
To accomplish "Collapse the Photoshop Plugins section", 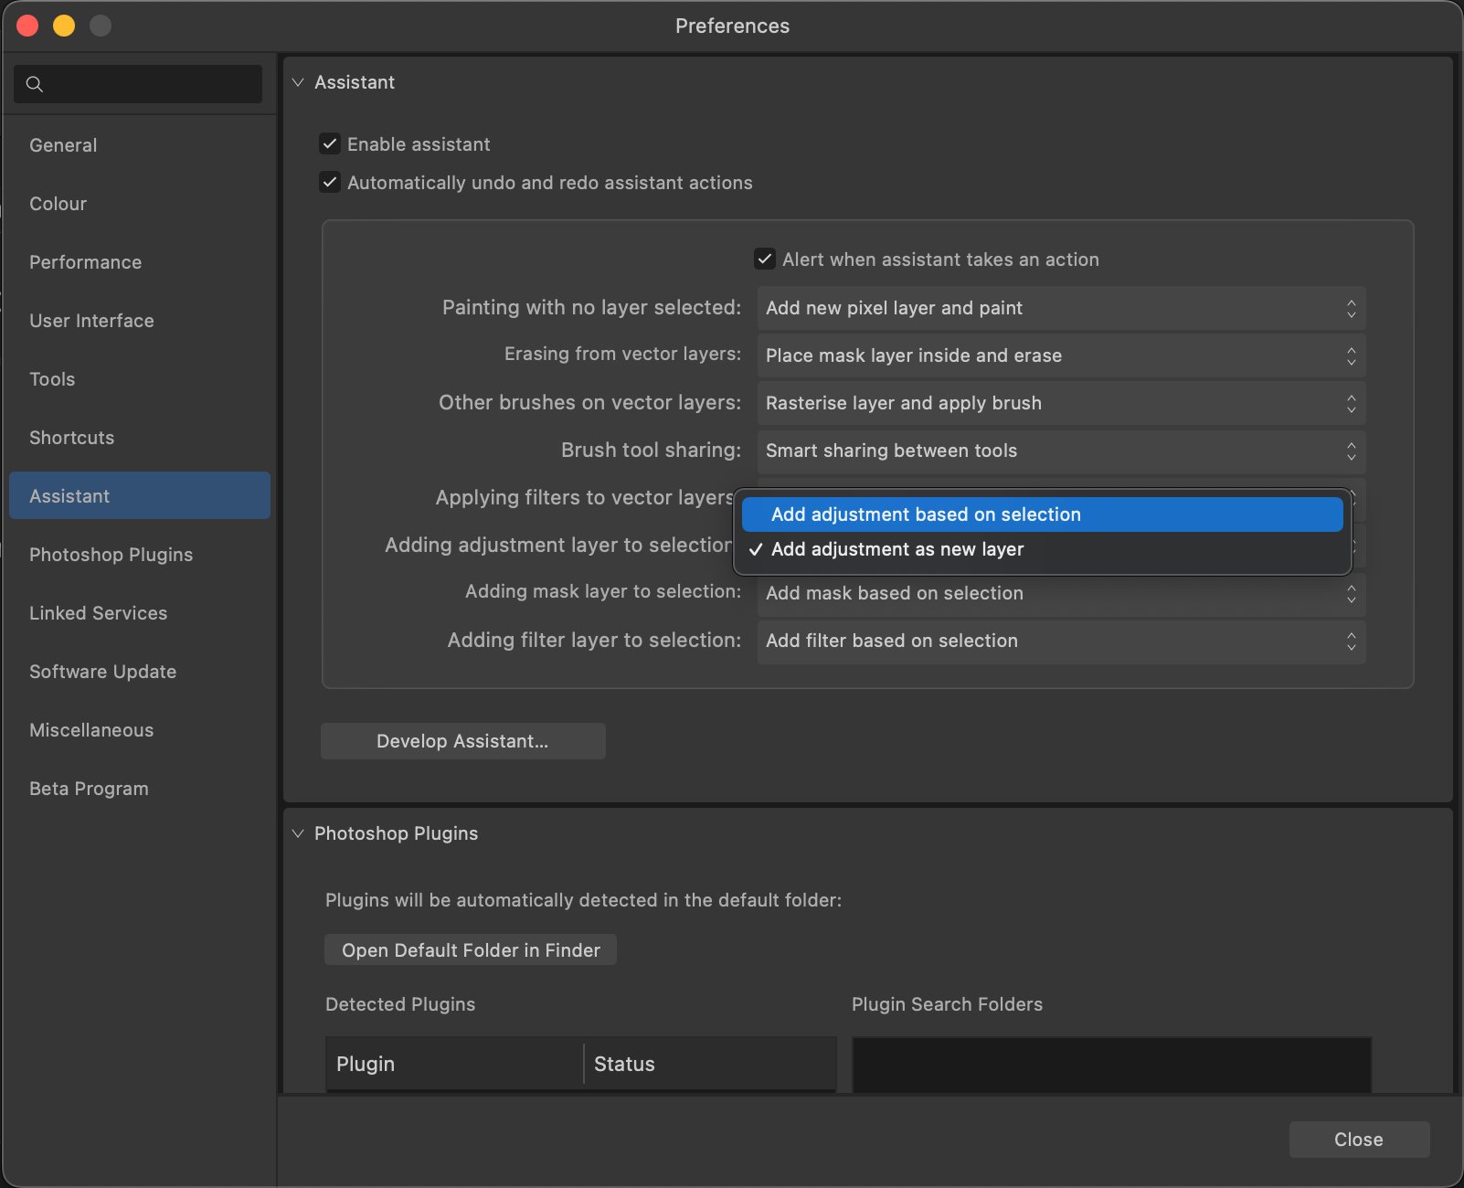I will click(298, 833).
